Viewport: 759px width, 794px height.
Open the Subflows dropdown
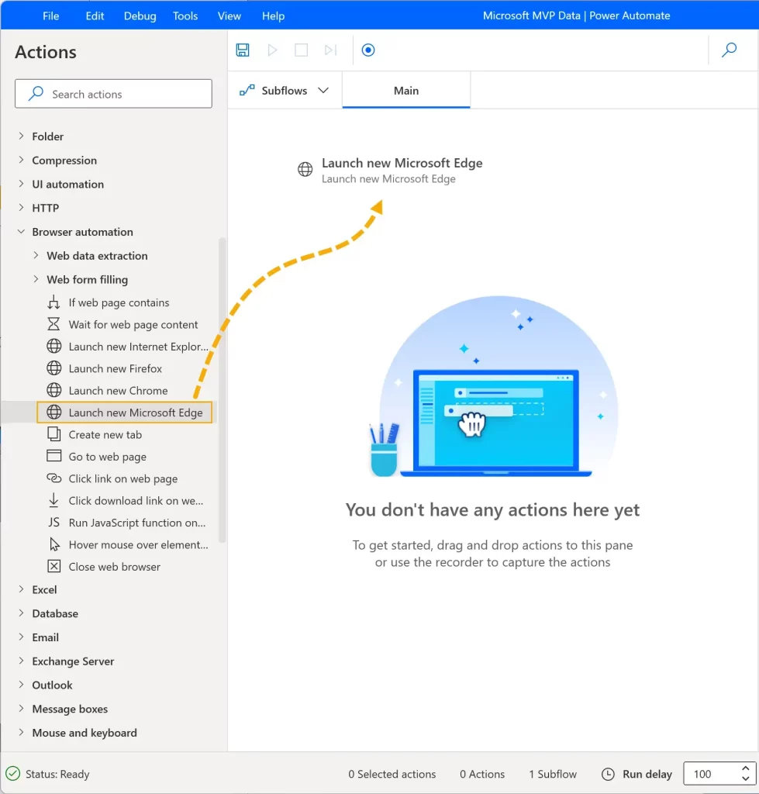point(285,91)
